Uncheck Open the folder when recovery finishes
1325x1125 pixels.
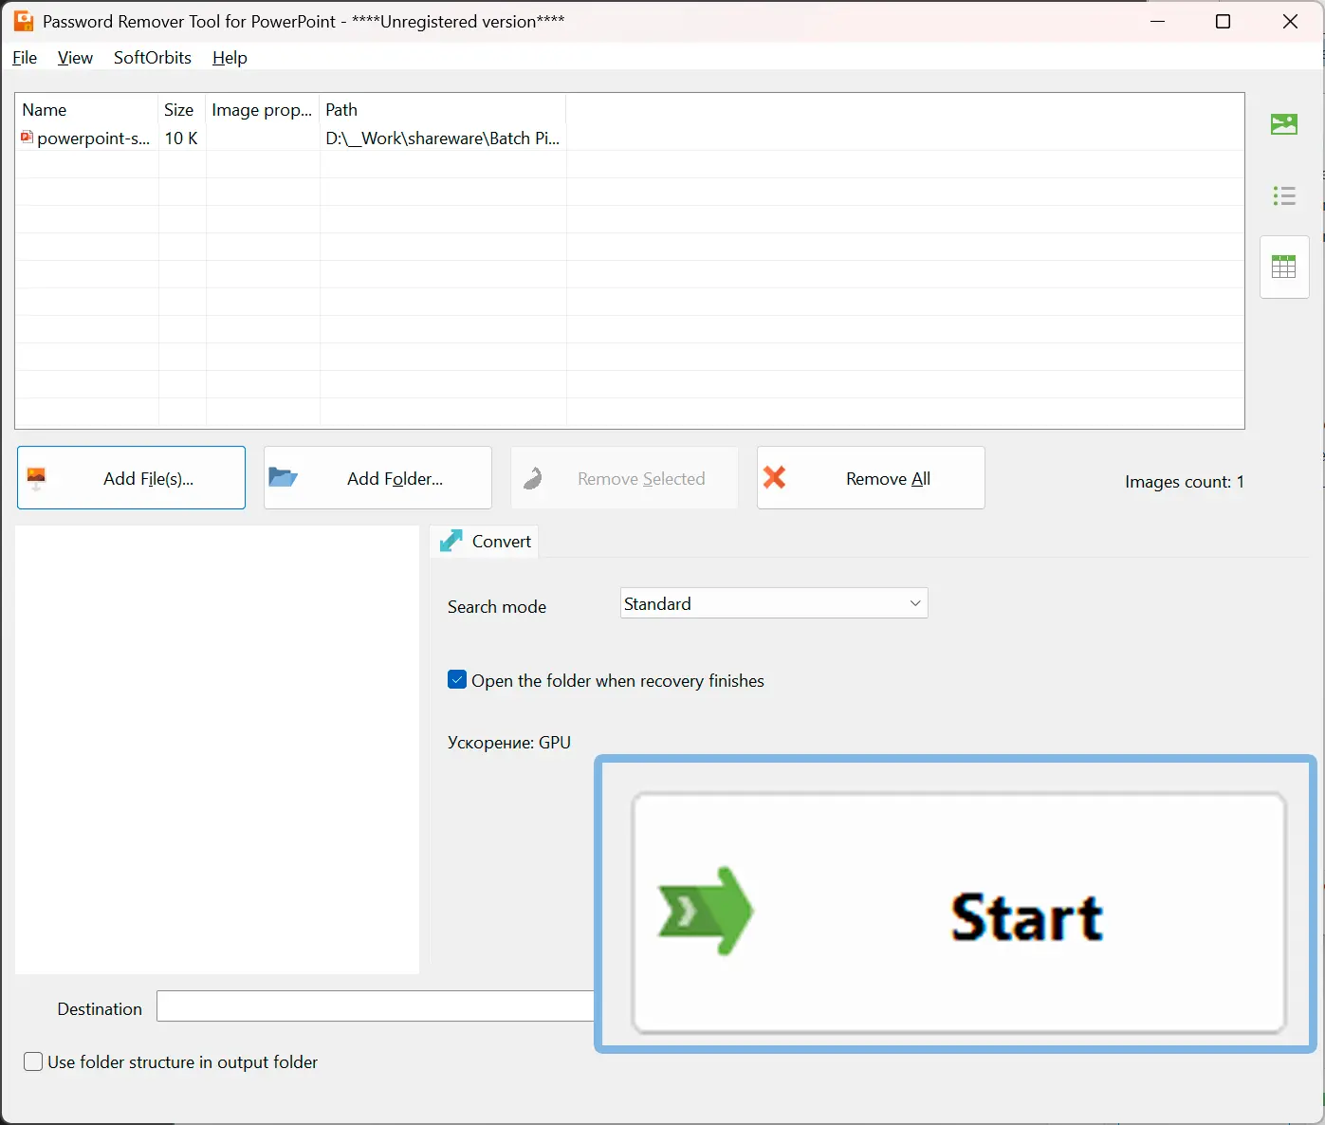point(457,680)
